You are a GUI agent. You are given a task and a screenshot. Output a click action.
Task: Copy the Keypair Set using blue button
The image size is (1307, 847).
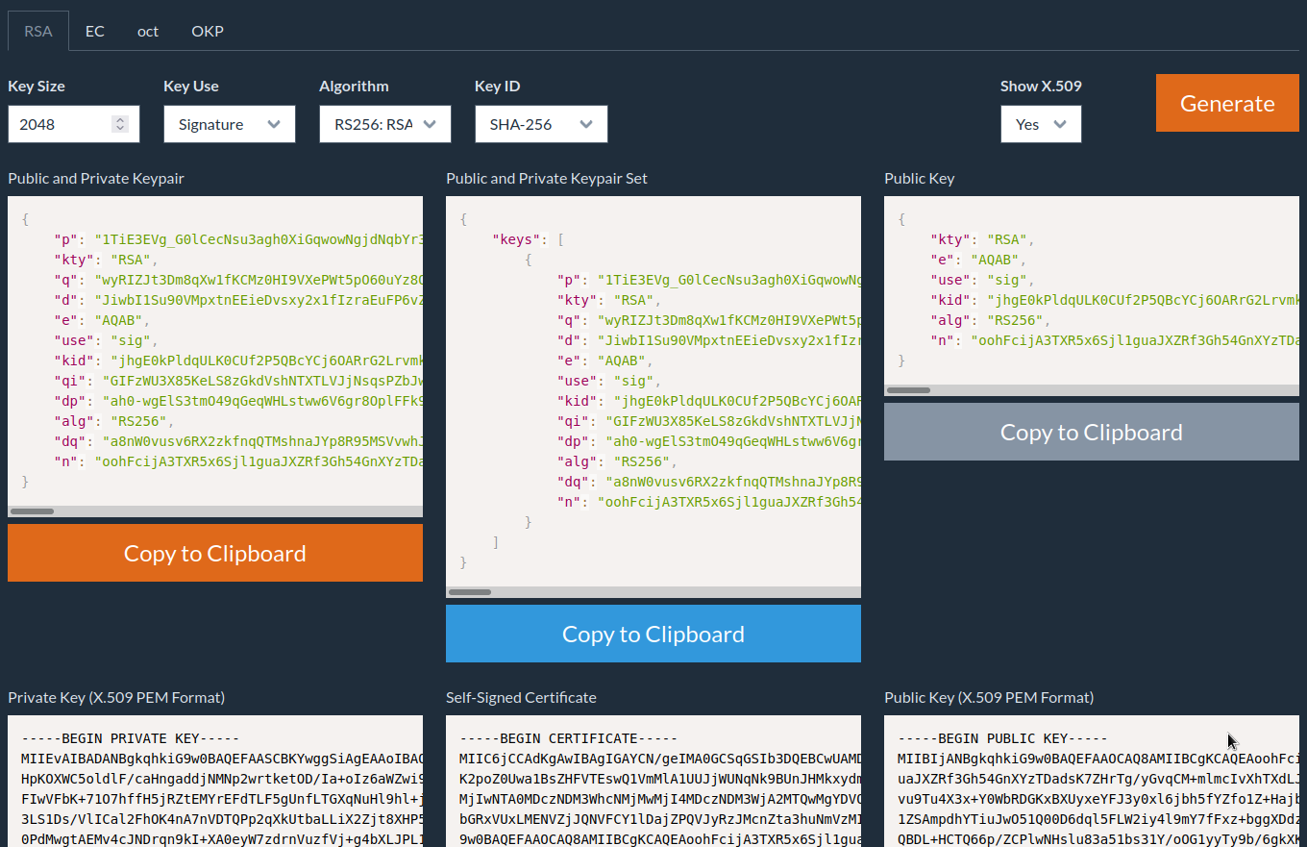(x=653, y=634)
